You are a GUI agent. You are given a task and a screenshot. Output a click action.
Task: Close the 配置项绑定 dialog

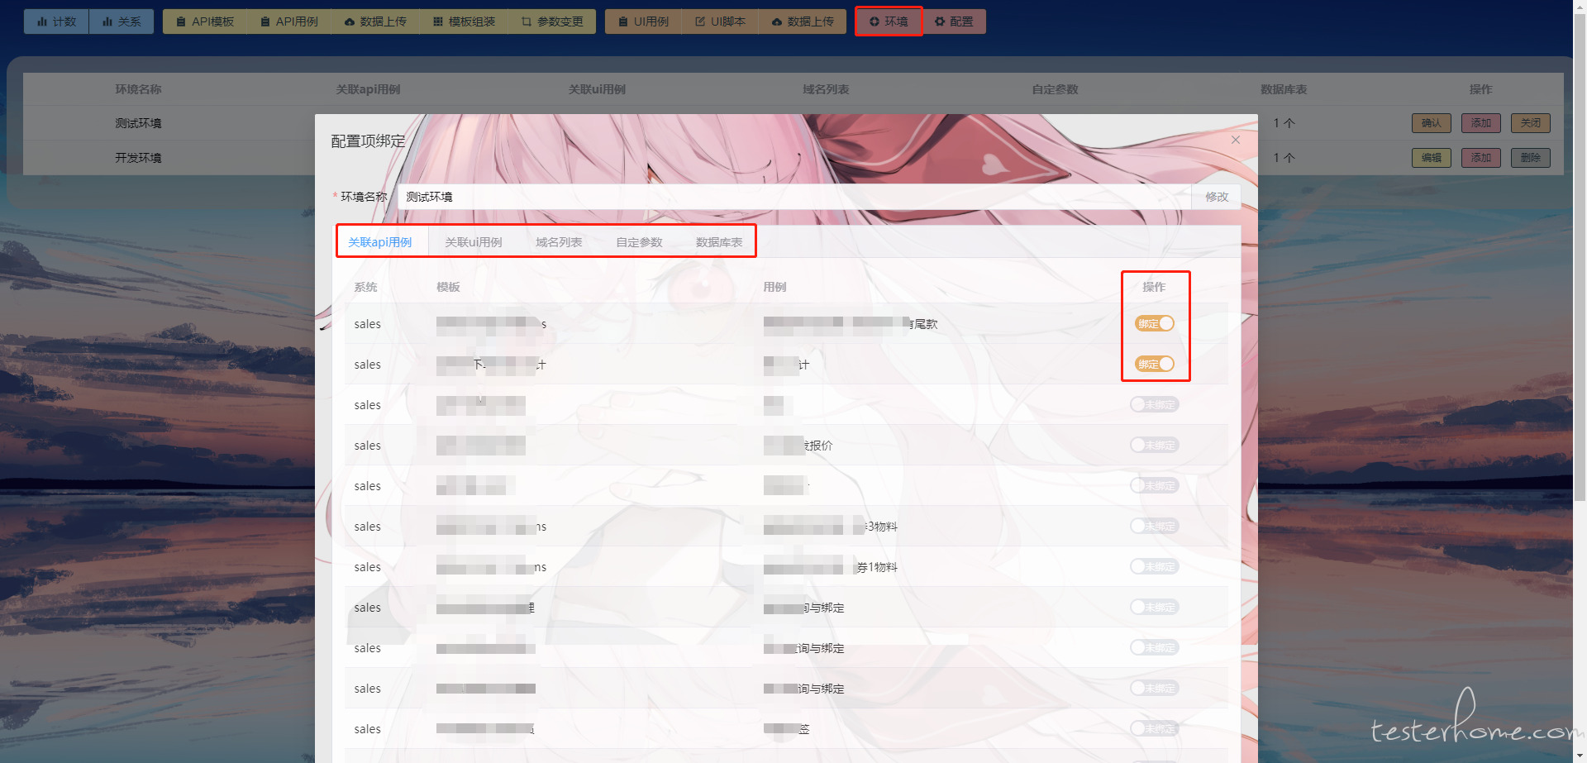(1236, 140)
